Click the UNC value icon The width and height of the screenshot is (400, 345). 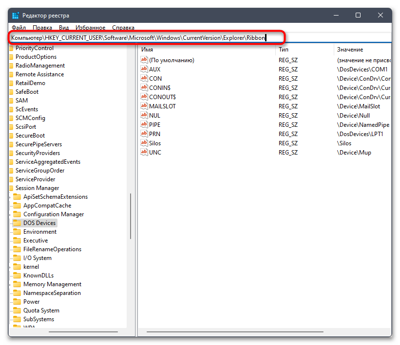click(x=144, y=152)
